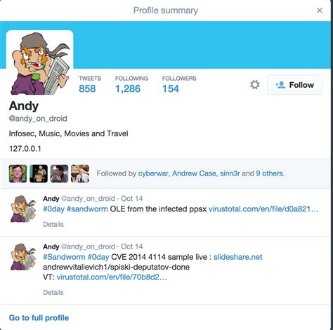
Task: Visit sinn3r's profile link
Action: [230, 173]
